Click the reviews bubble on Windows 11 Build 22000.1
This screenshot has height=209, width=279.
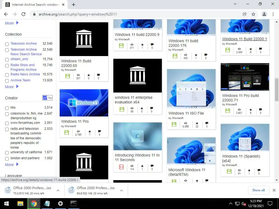pyautogui.click(x=260, y=49)
